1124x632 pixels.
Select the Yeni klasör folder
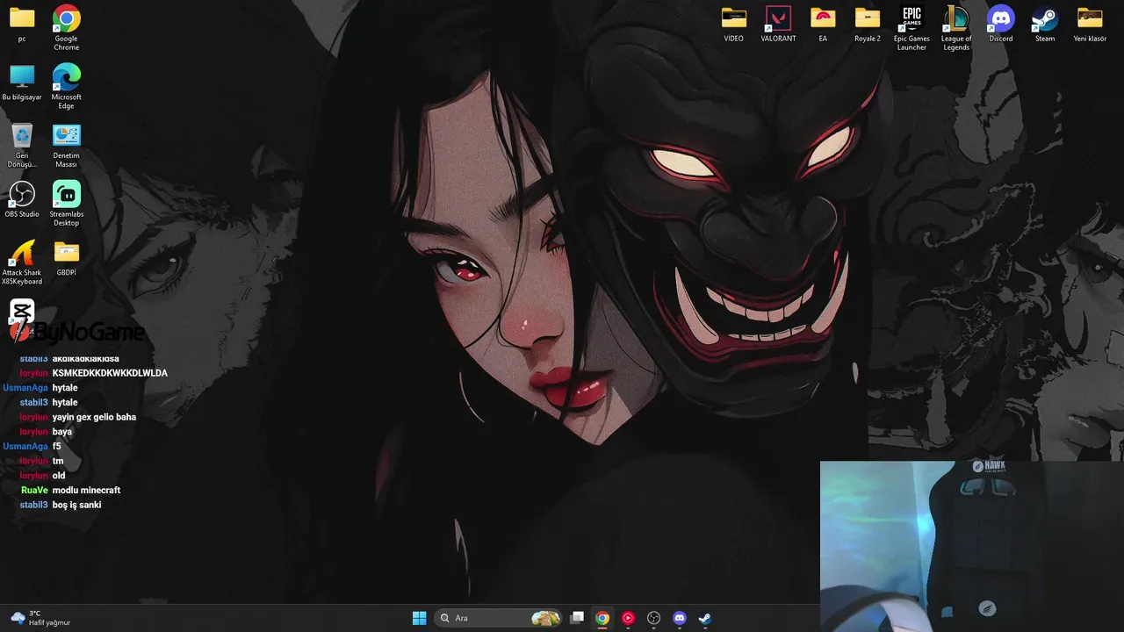pos(1090,24)
